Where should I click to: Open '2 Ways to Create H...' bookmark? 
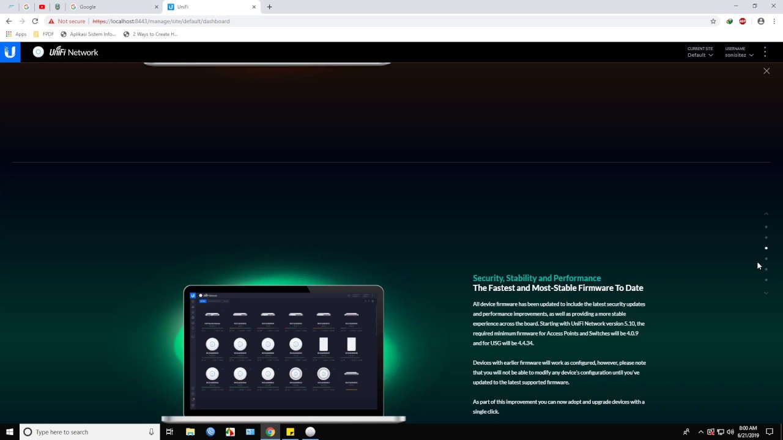150,34
